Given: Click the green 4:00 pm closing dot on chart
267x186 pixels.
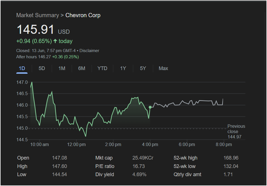Looking at the screenshot, I should click(150, 107).
